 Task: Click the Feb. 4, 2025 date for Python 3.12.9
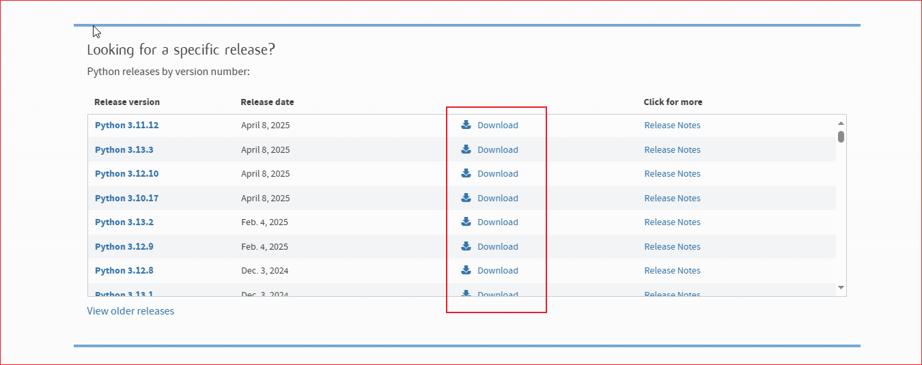tap(265, 247)
